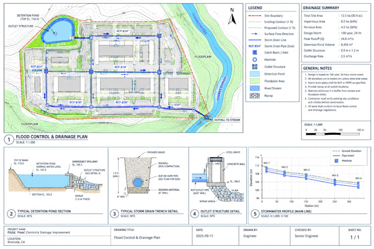
Task: Click the 'DETENTION POND (TOP EL. 110.0)' plan label
Action: 28,17
